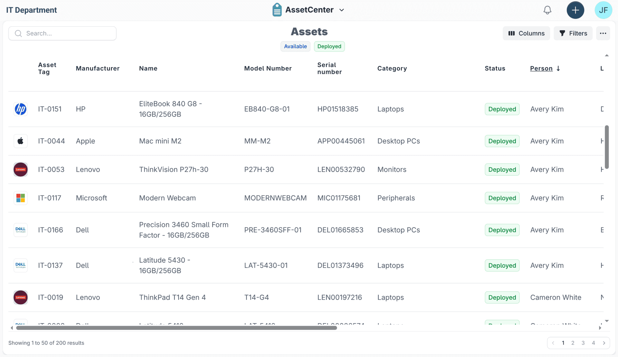Click the HP logo for IT-0151
618x357 pixels.
click(x=21, y=109)
